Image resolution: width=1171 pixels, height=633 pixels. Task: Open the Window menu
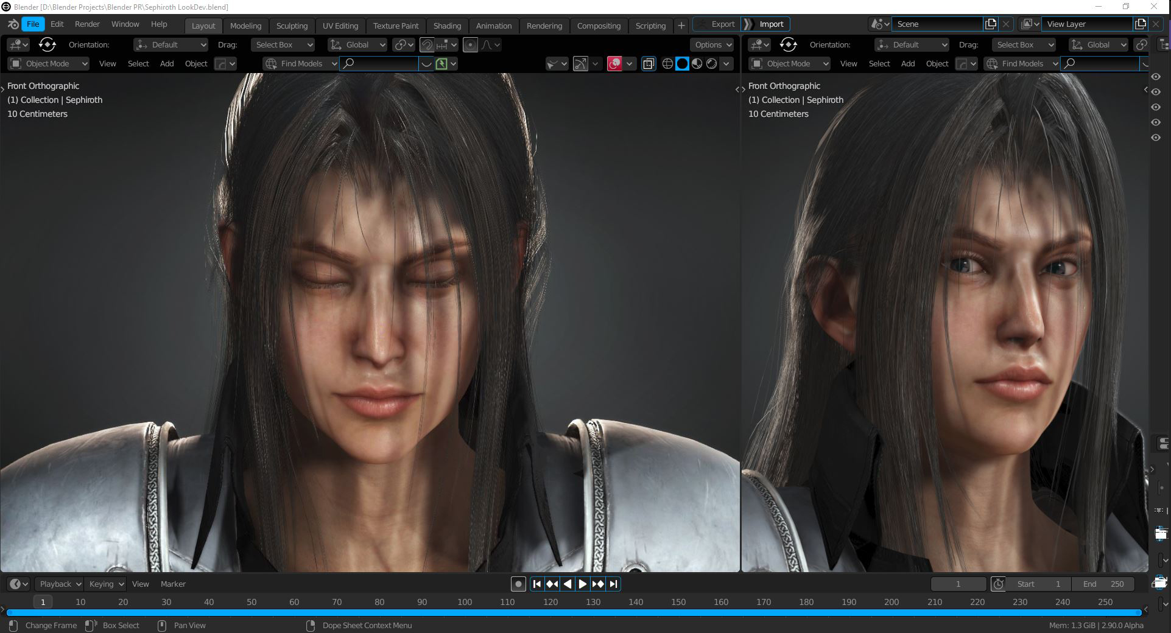125,24
